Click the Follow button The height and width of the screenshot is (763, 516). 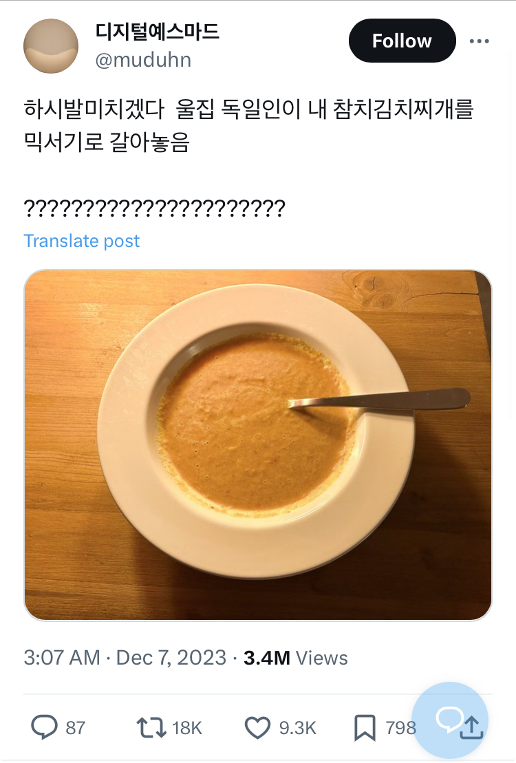(402, 41)
